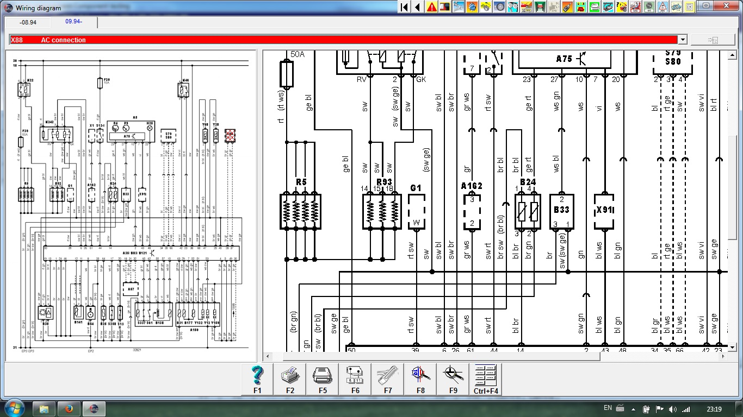The height and width of the screenshot is (417, 743).
Task: Click the wiring diagram overview thumbnail
Action: point(131,206)
